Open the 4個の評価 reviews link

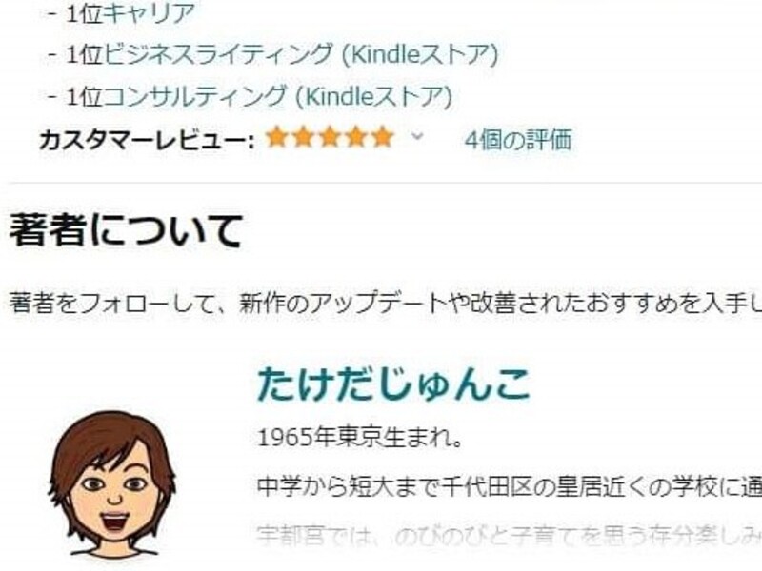click(x=518, y=140)
